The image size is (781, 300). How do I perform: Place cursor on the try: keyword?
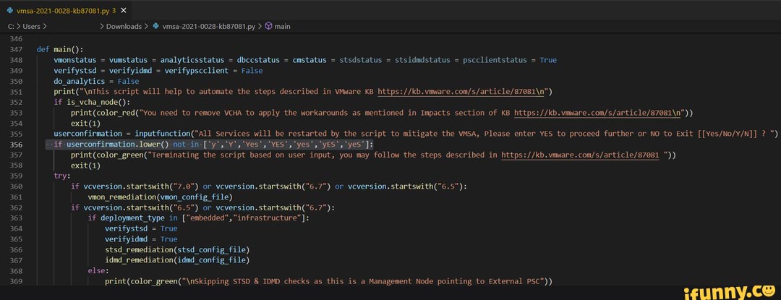pyautogui.click(x=61, y=176)
